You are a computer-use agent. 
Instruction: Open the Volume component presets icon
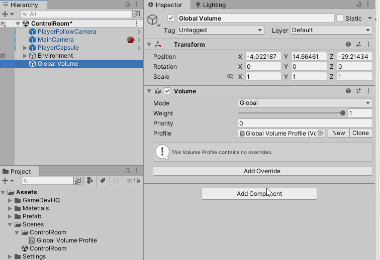(358, 91)
